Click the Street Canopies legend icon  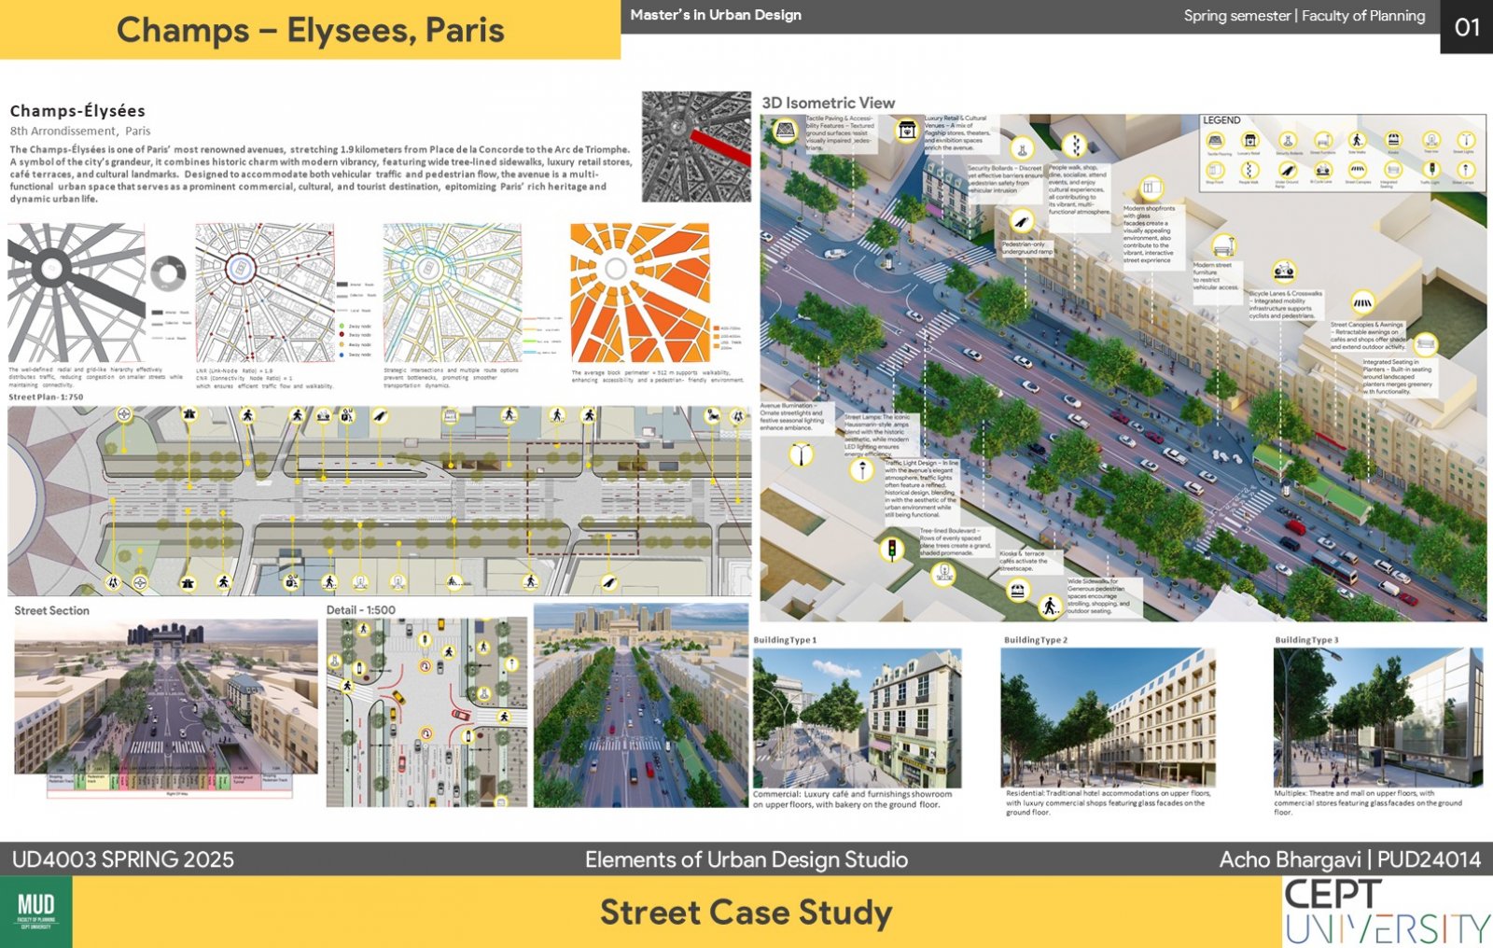click(1358, 171)
